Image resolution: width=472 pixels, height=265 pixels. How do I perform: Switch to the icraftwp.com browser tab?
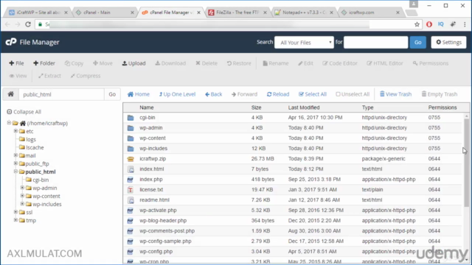coord(370,13)
